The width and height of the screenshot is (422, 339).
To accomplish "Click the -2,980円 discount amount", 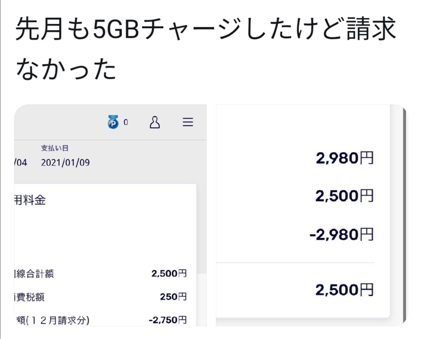I will [x=341, y=235].
